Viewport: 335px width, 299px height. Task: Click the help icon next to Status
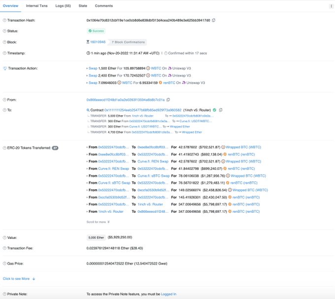(4, 31)
